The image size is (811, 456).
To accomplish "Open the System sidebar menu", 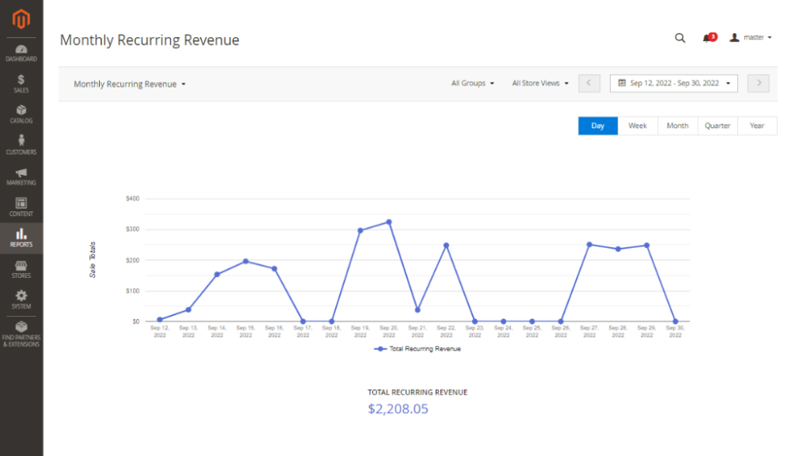I will [x=21, y=300].
